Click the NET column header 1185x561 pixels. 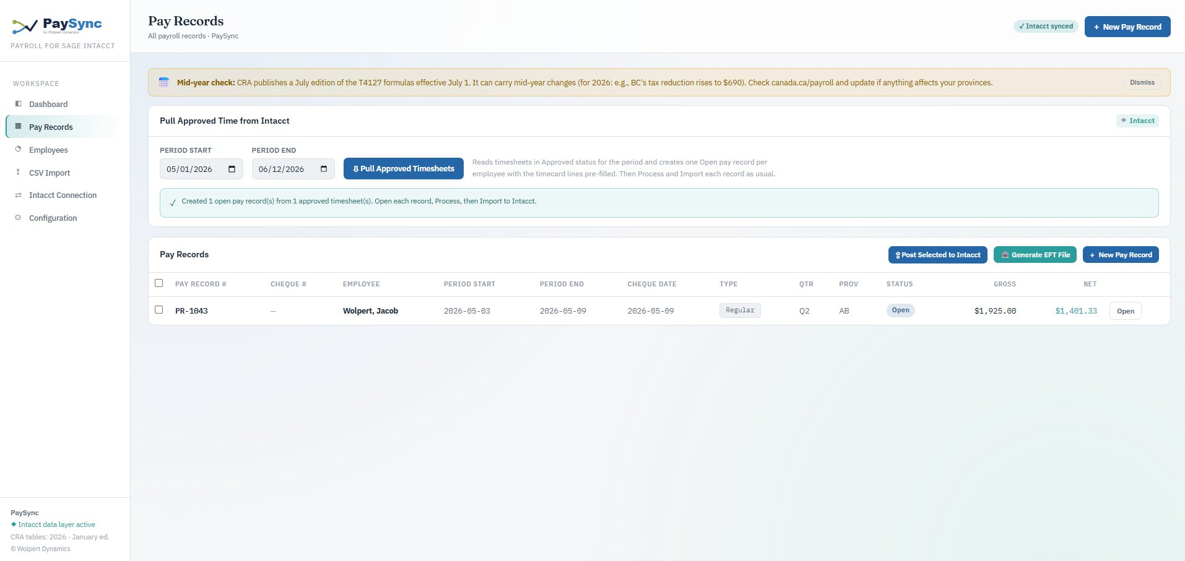tap(1090, 284)
